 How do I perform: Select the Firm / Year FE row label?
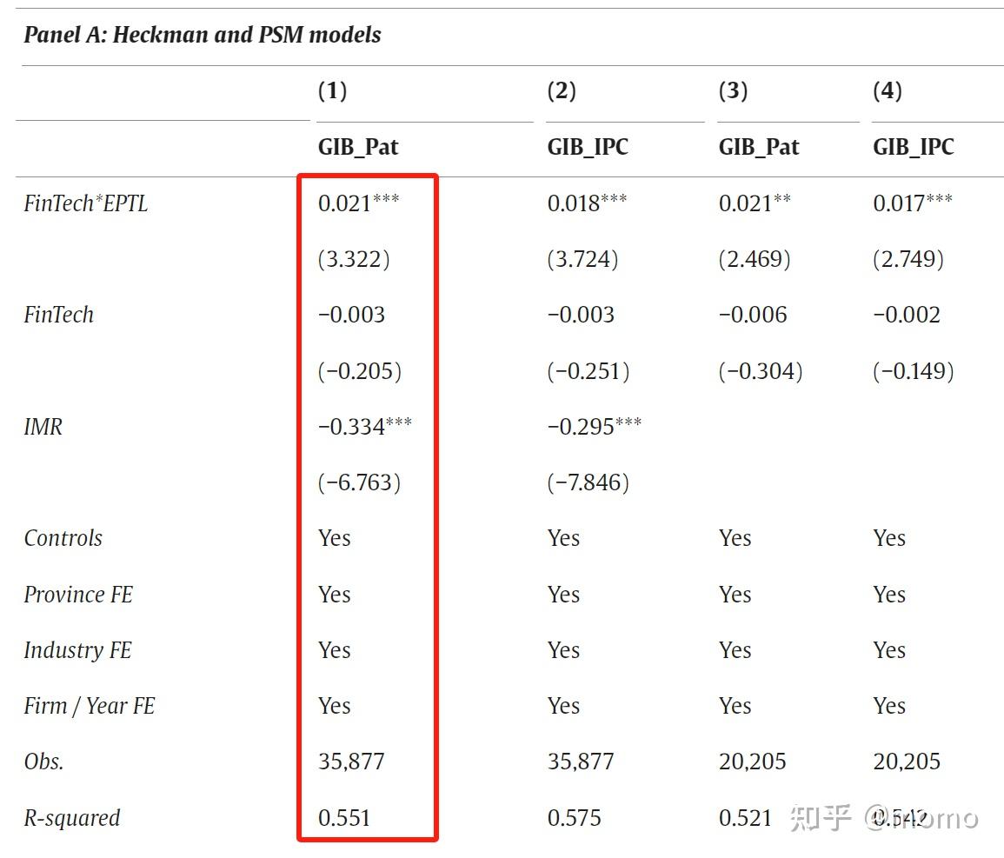click(x=89, y=706)
